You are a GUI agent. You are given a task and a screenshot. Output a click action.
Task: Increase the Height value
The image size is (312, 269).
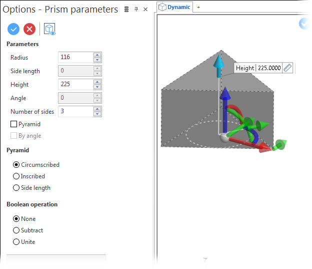(x=97, y=82)
